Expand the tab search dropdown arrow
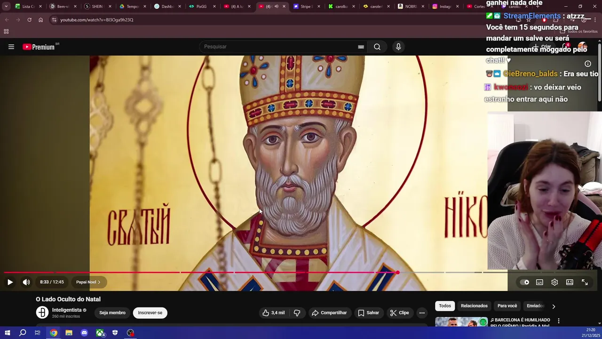602x339 pixels. click(6, 7)
